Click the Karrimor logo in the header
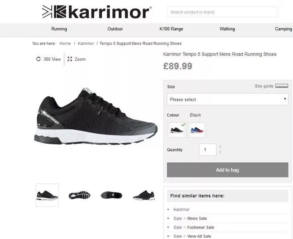The image size is (293, 239). [97, 12]
